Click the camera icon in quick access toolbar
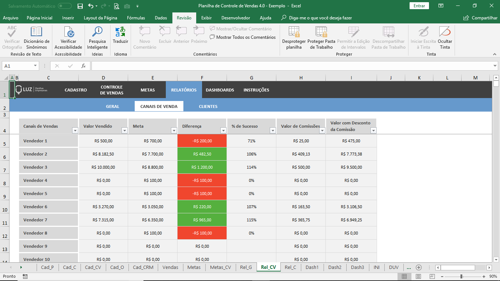 click(127, 6)
